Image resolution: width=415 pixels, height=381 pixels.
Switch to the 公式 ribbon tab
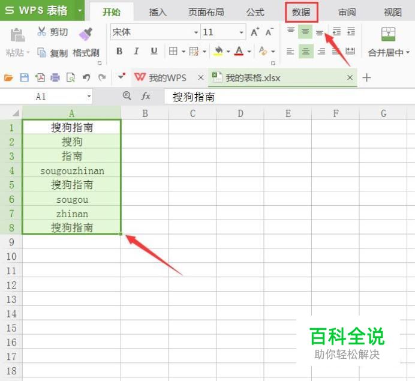click(x=255, y=13)
